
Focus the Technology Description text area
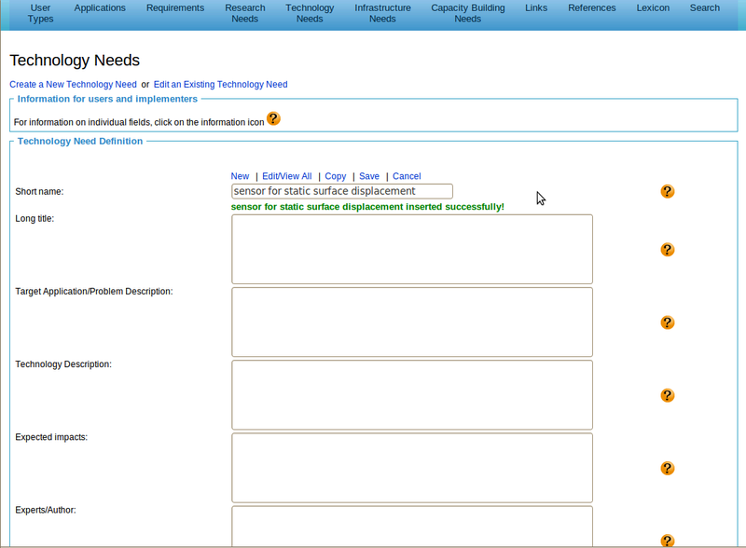click(x=411, y=394)
